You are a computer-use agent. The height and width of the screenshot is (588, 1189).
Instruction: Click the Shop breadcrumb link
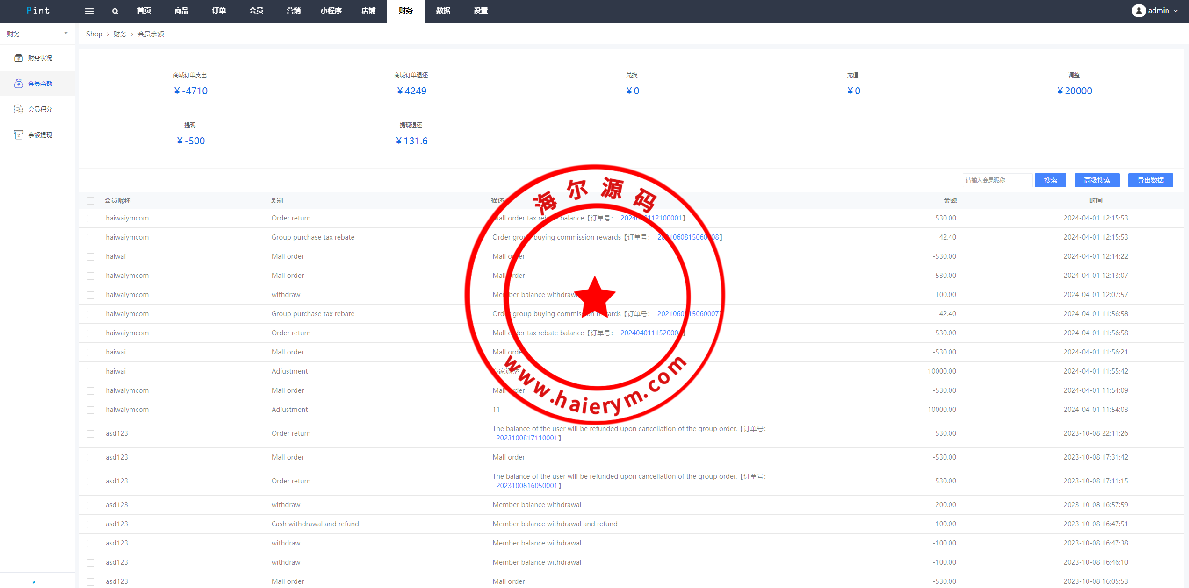94,34
